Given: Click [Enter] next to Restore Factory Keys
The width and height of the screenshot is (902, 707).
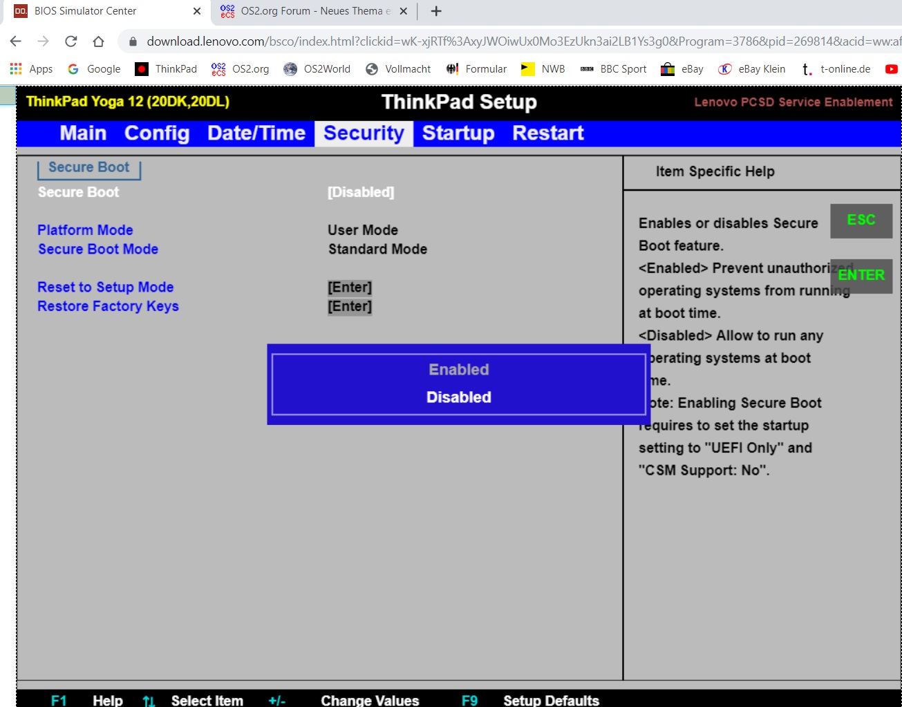Looking at the screenshot, I should point(350,306).
